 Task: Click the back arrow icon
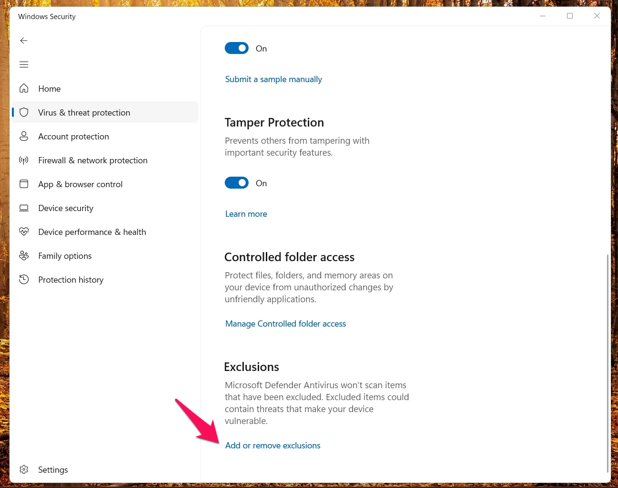[x=24, y=41]
